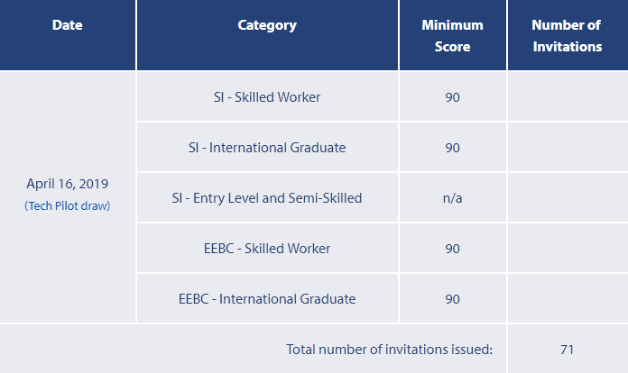
Task: Click empty invitations cell for EEBC - International Graduate
Action: click(567, 298)
